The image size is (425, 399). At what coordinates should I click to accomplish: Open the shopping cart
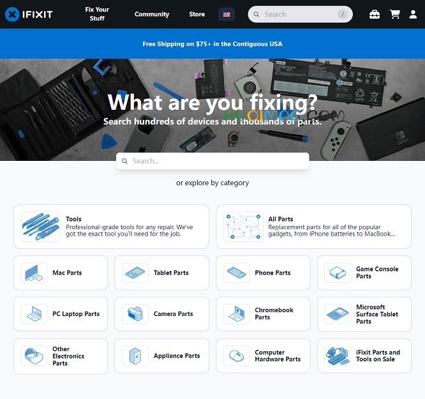pyautogui.click(x=394, y=14)
